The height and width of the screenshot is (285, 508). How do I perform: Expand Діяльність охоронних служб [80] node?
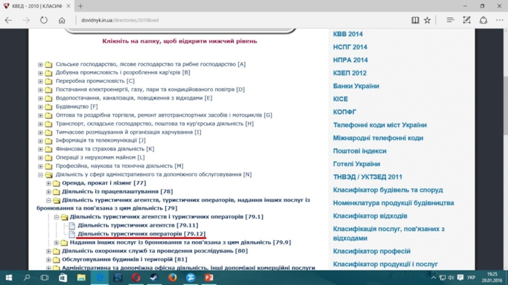48,251
